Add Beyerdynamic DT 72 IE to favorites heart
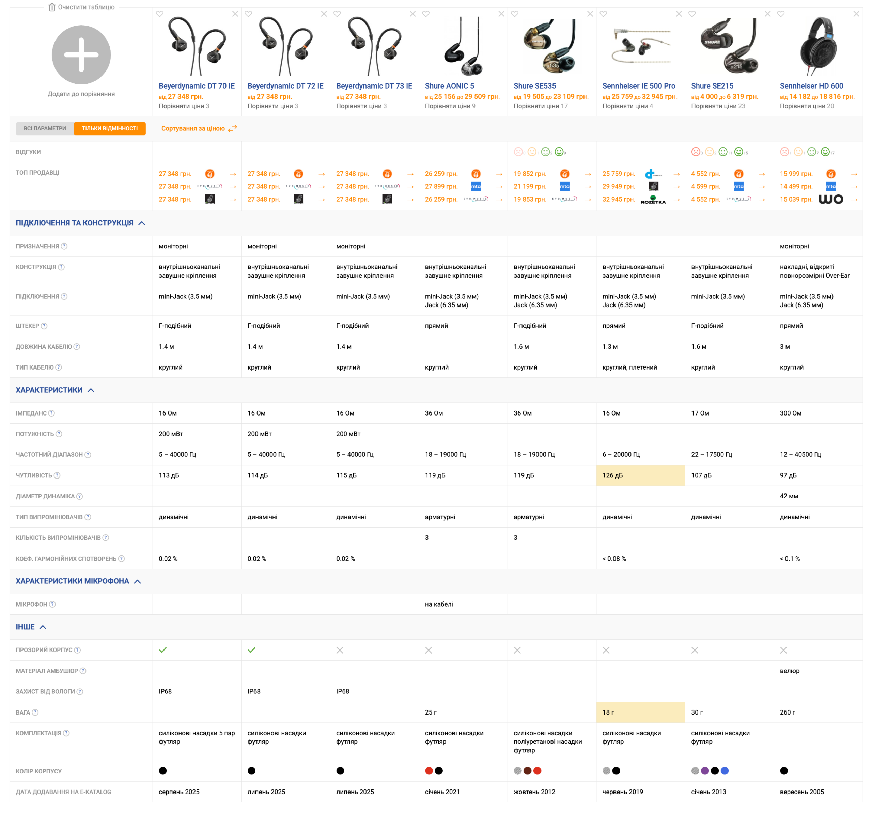This screenshot has height=815, width=872. pos(248,14)
